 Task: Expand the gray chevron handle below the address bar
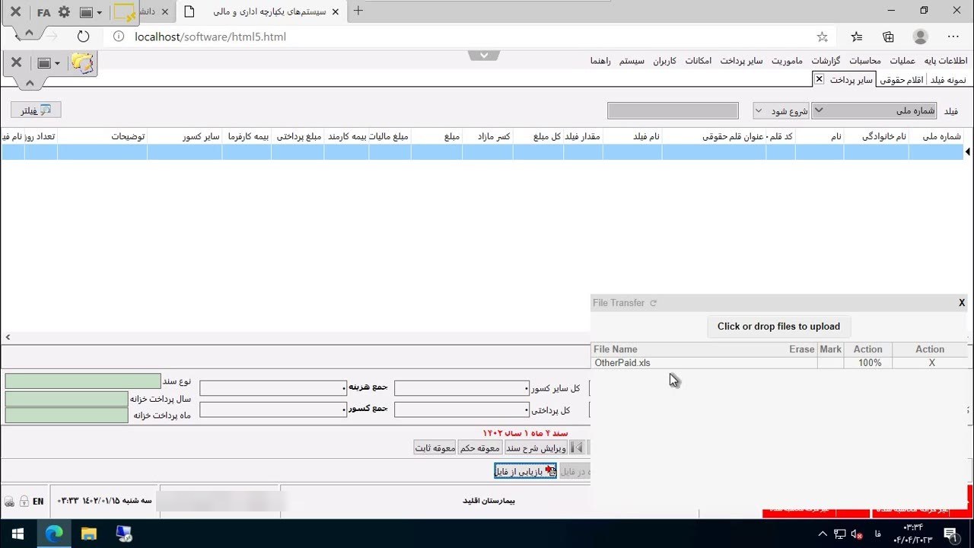484,55
